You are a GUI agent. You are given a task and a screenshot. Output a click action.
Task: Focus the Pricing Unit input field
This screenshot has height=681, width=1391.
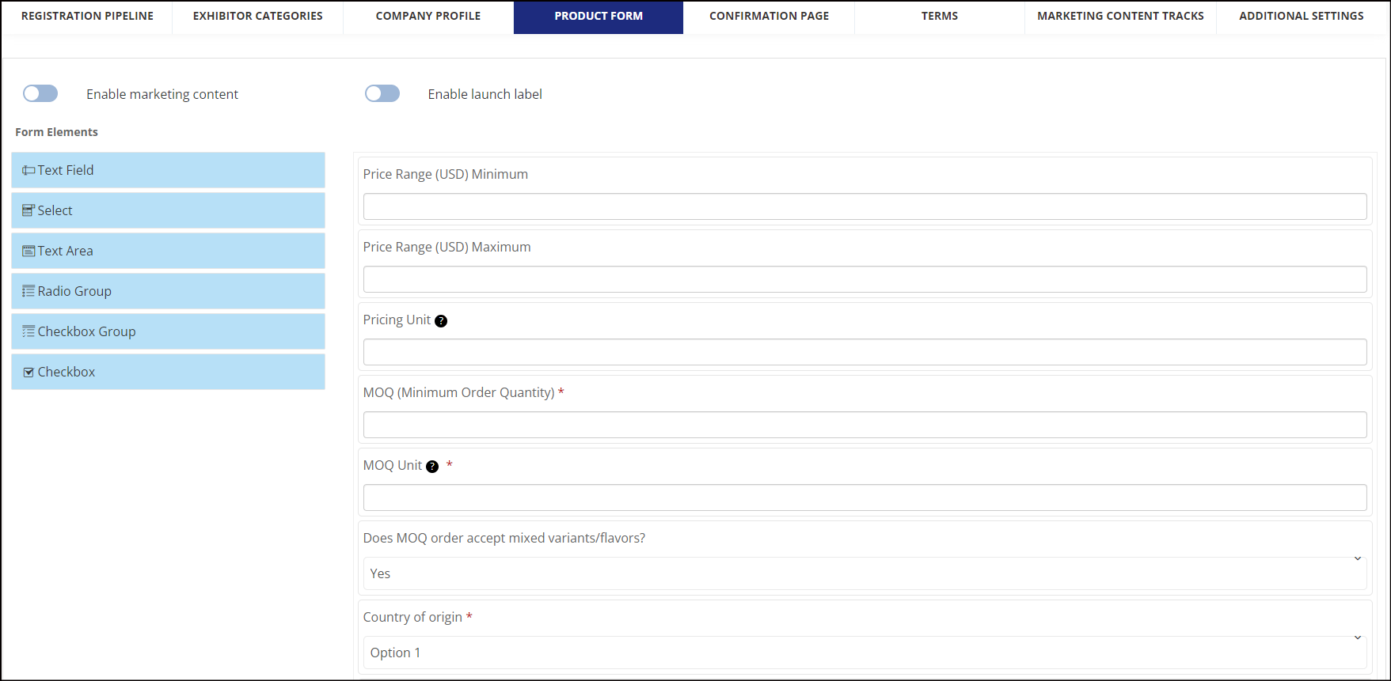pos(865,352)
